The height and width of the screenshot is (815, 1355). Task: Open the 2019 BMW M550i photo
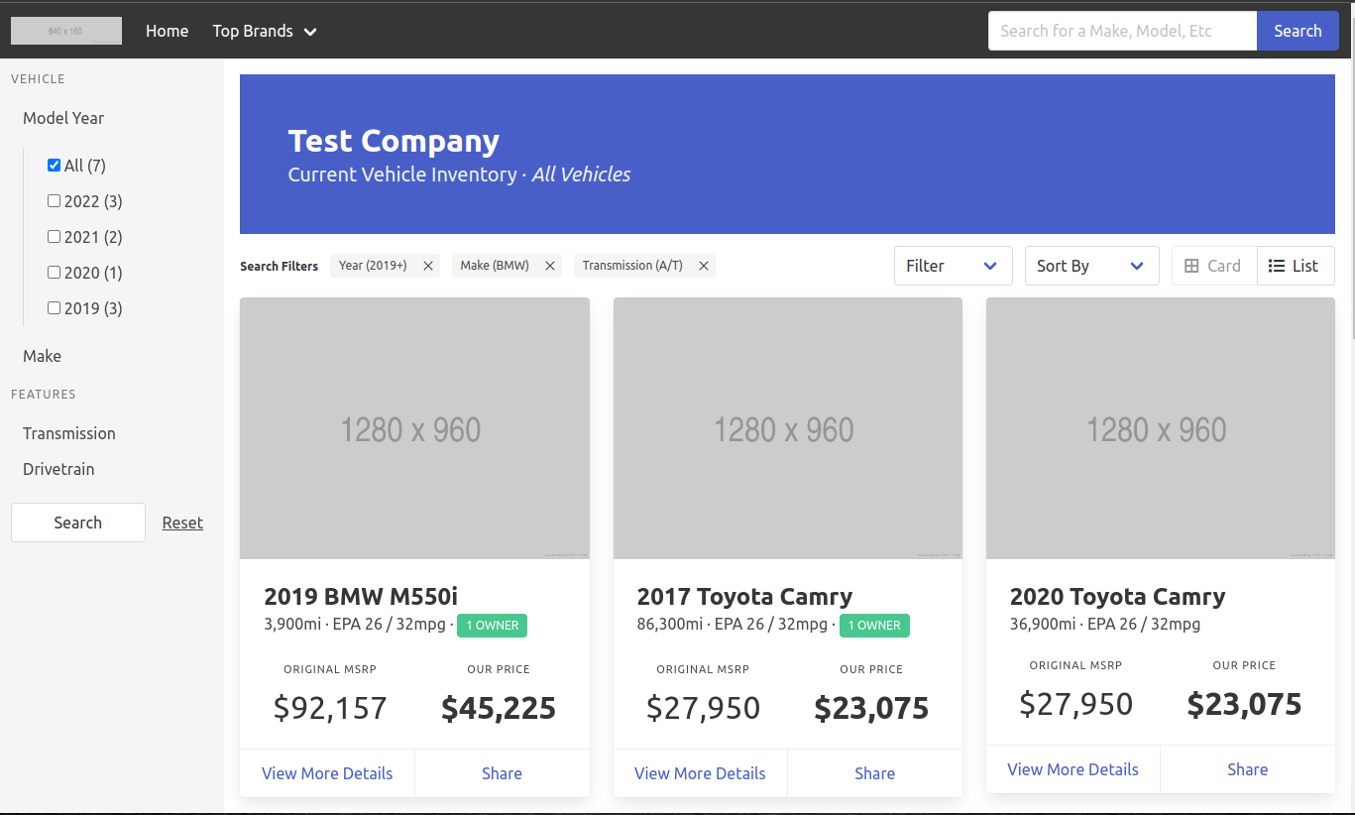(414, 428)
